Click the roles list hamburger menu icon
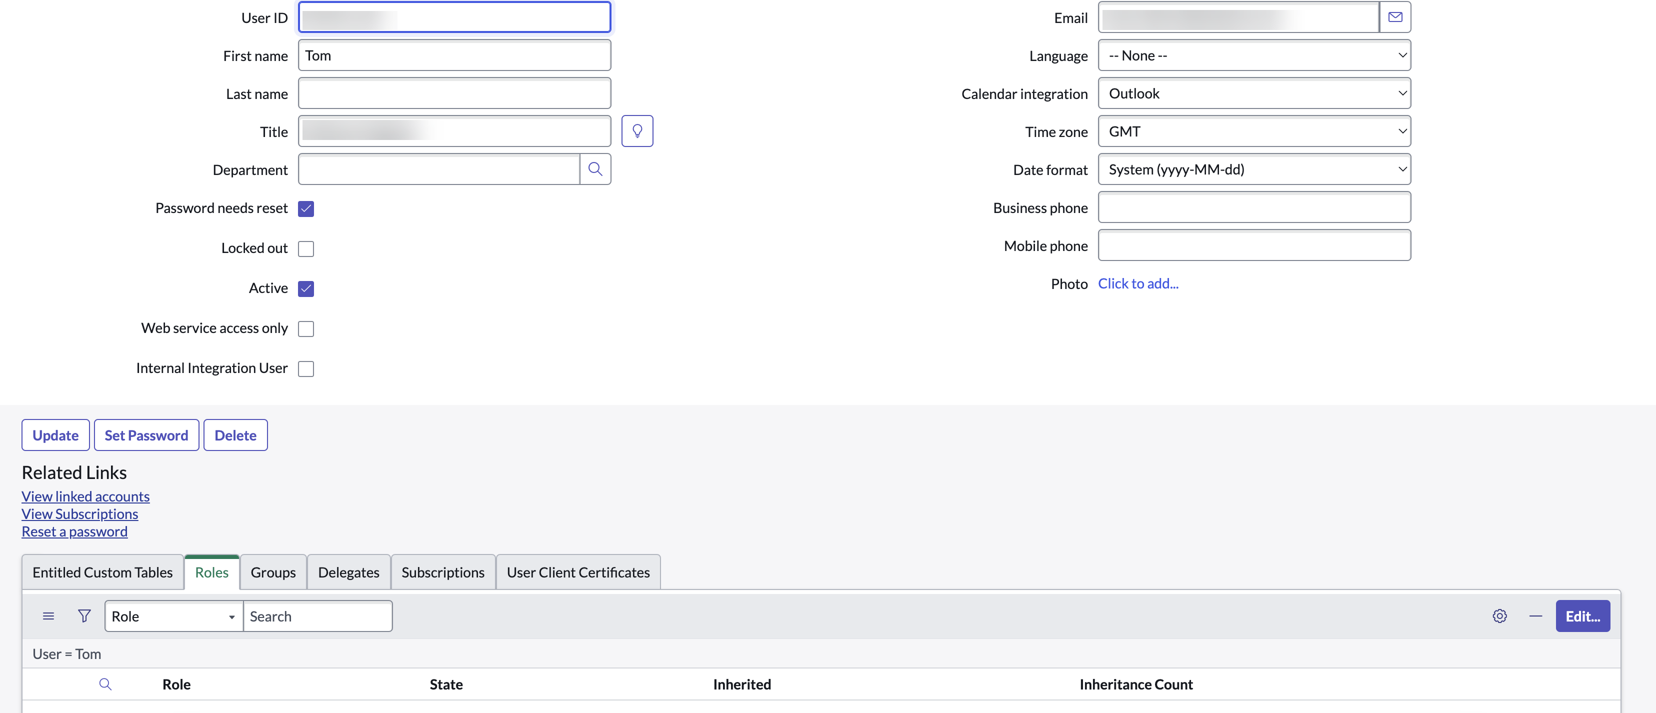 coord(47,616)
